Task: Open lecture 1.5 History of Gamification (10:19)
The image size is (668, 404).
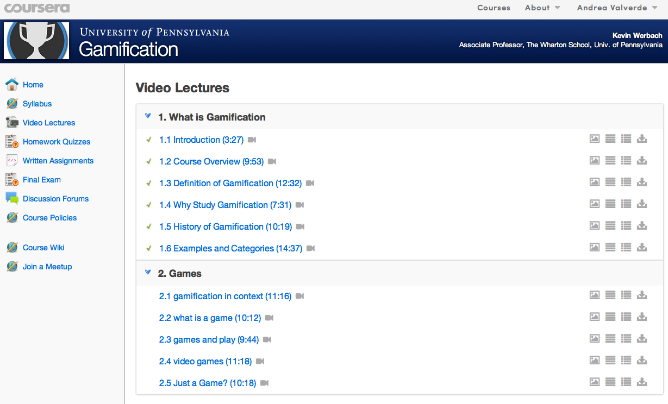Action: point(226,226)
